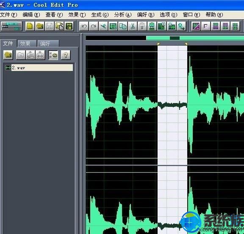Screen dimensions: 244x234
Task: Open the 窗口(W) menu
Action: click(x=191, y=15)
